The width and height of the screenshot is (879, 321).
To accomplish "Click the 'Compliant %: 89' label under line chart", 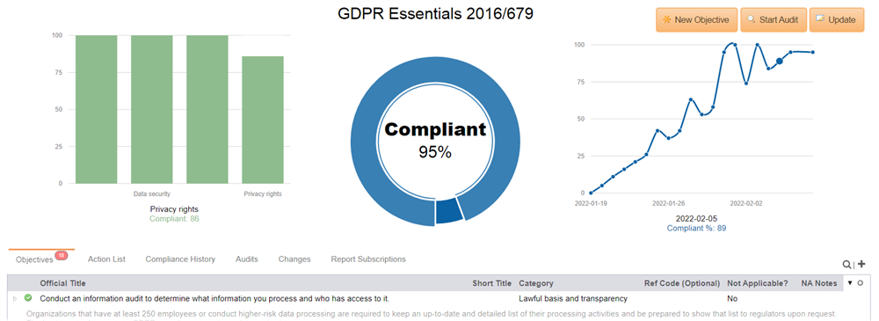I will 696,229.
